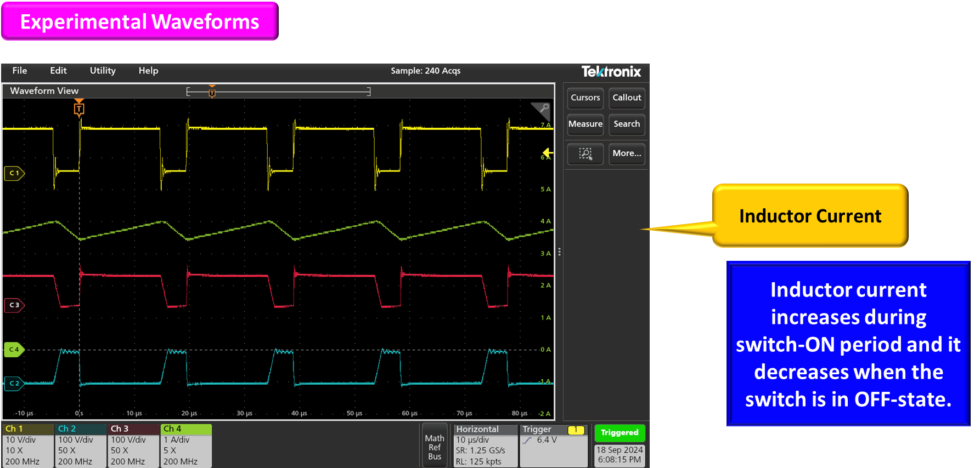Open the Utility menu
The image size is (980, 468).
pyautogui.click(x=103, y=71)
